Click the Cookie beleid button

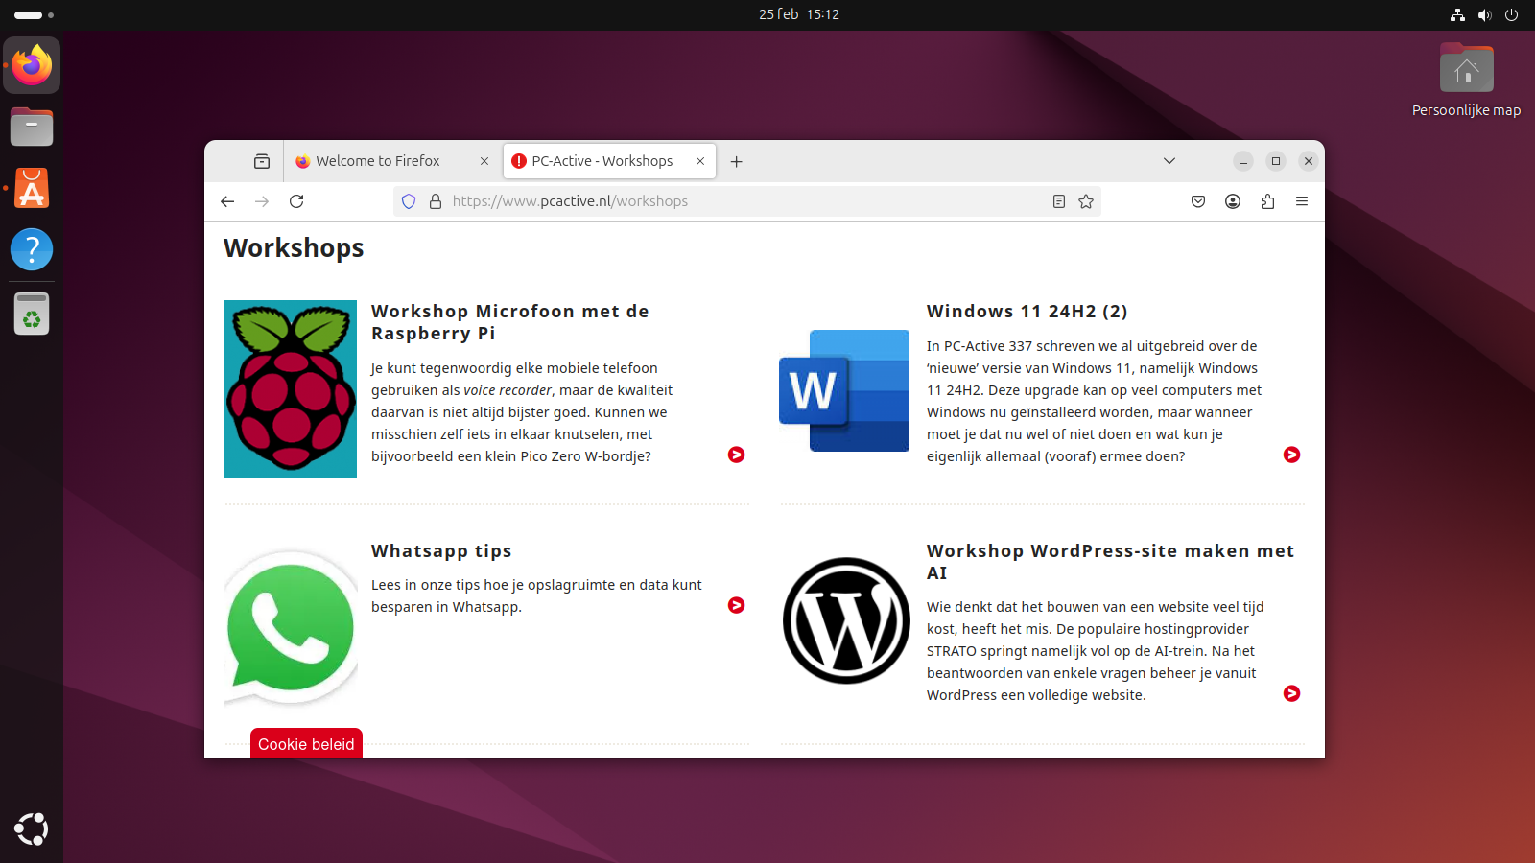305,743
